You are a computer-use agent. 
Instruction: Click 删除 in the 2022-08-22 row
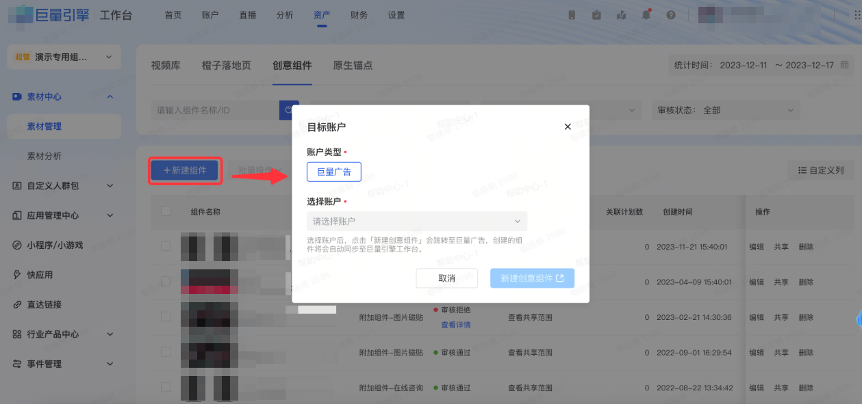pyautogui.click(x=806, y=388)
